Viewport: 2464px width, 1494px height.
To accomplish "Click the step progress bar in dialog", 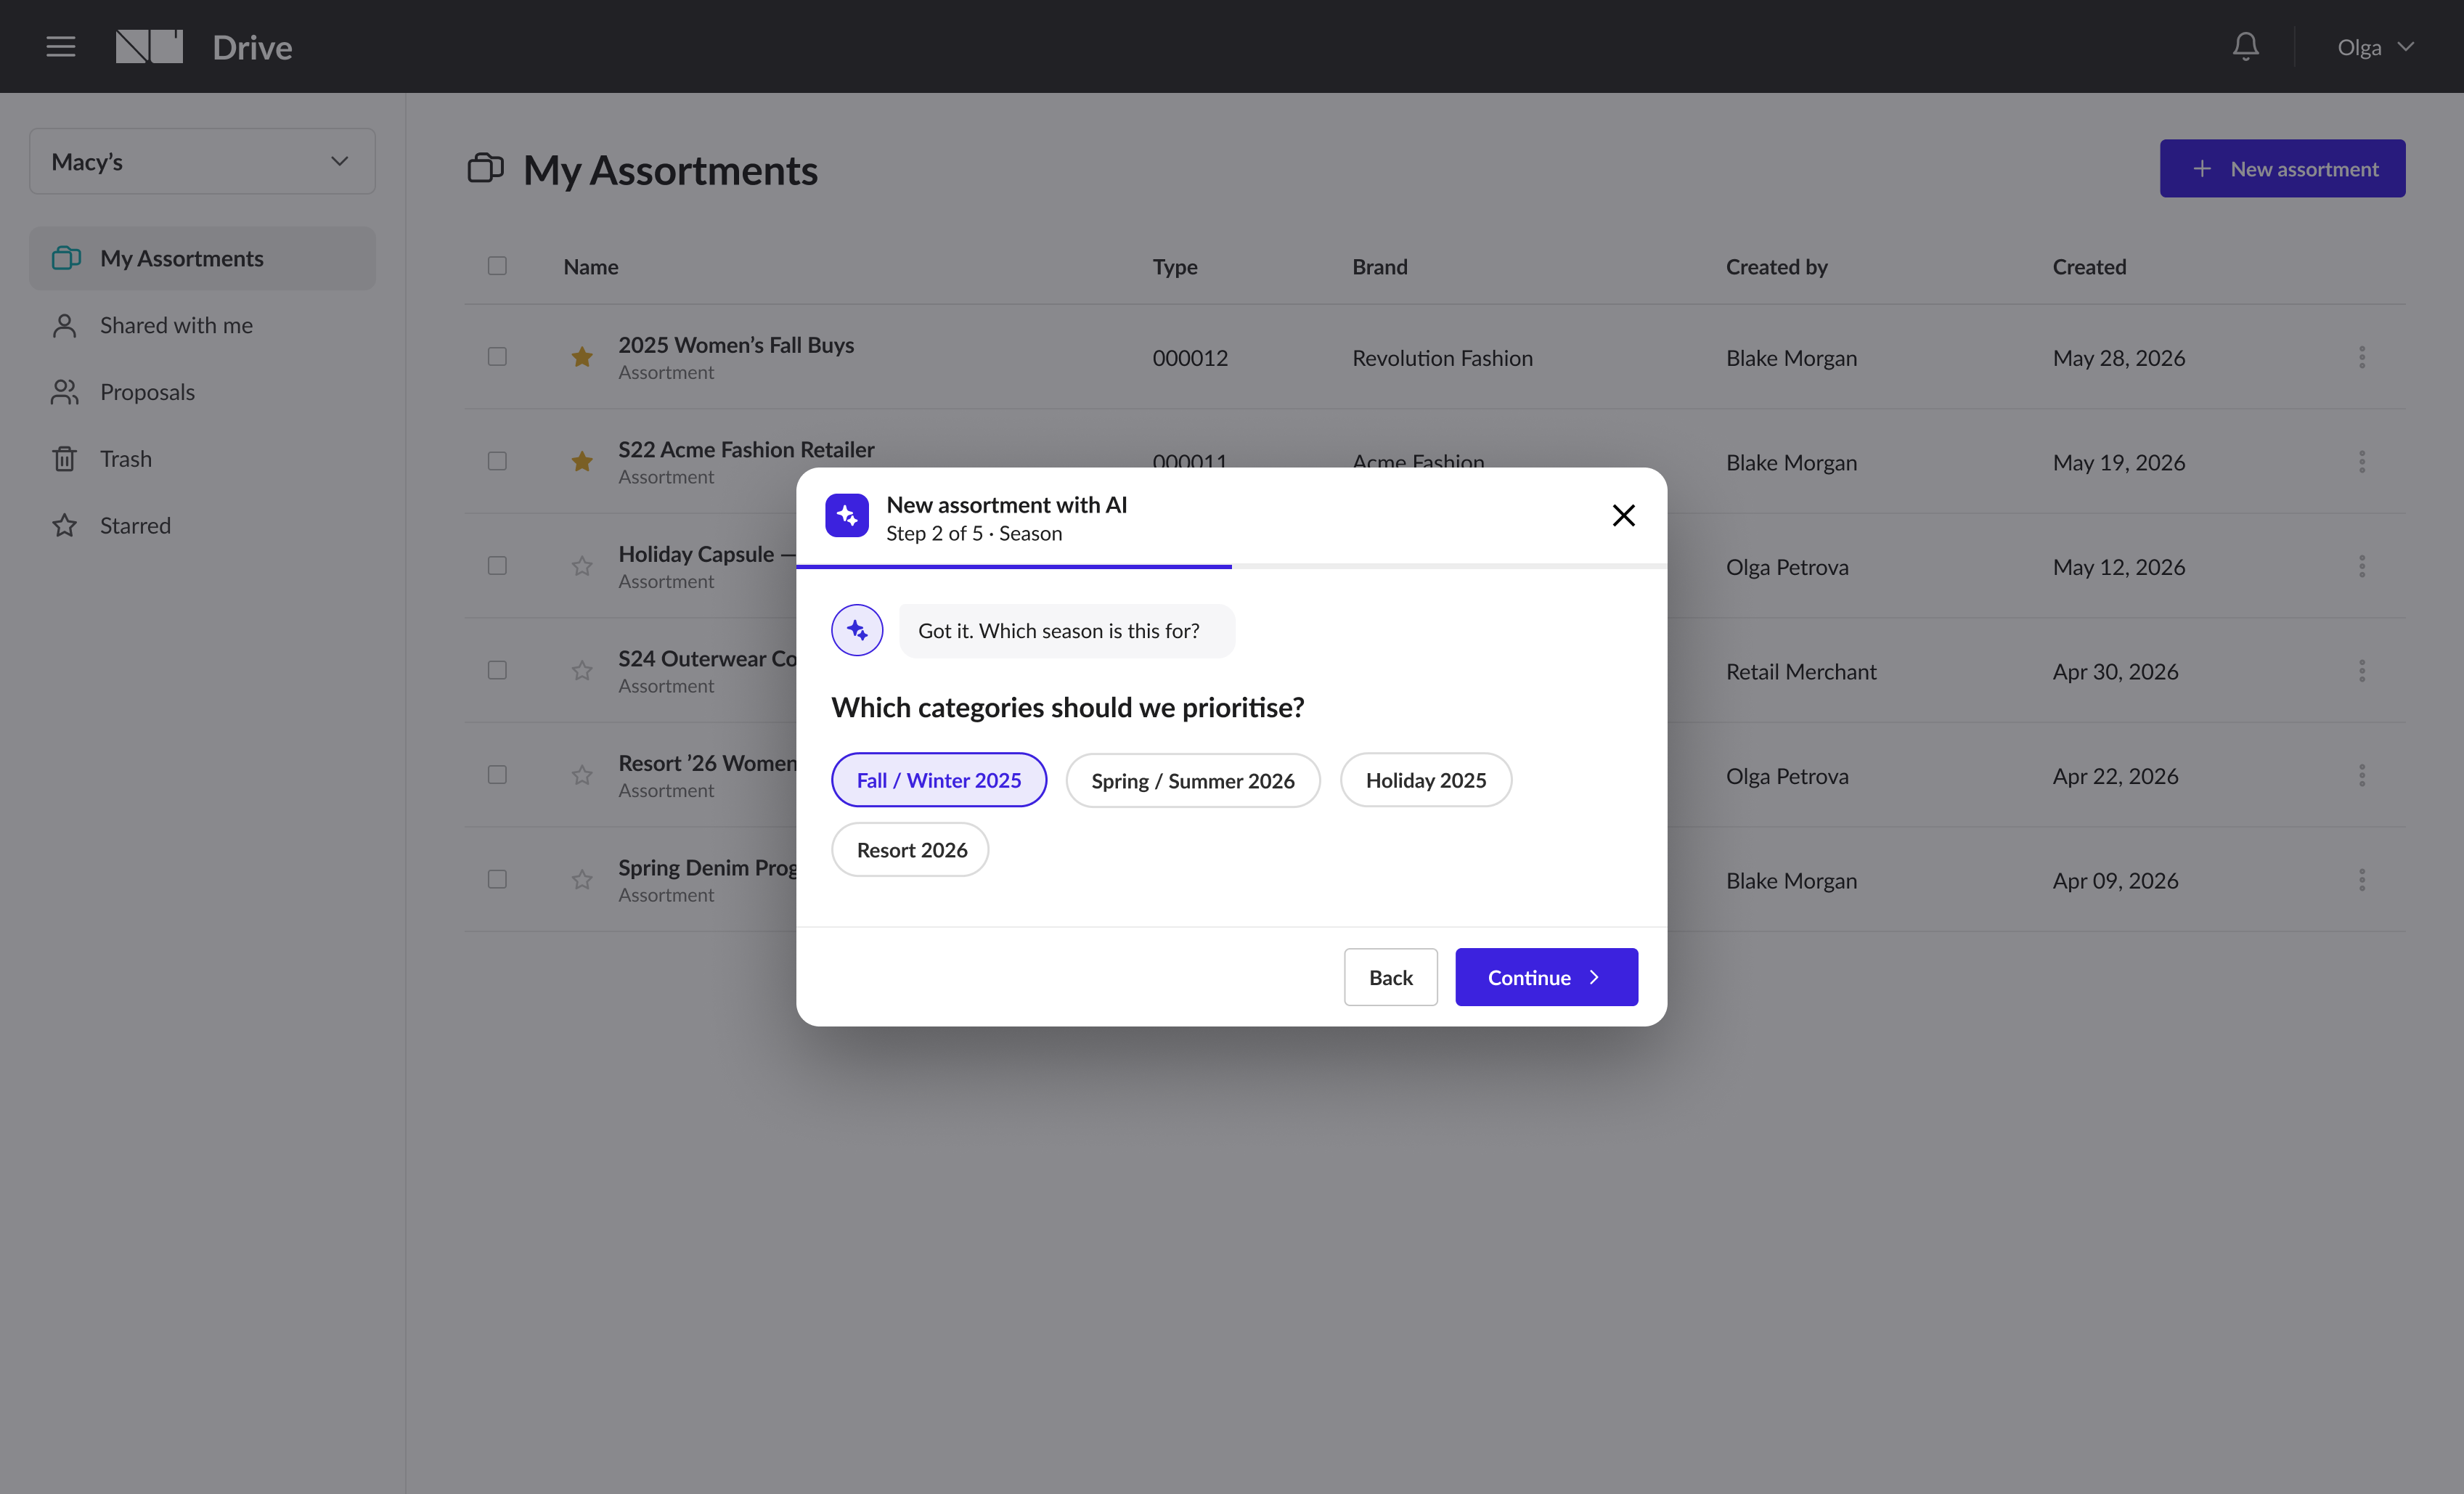I will pyautogui.click(x=1231, y=567).
